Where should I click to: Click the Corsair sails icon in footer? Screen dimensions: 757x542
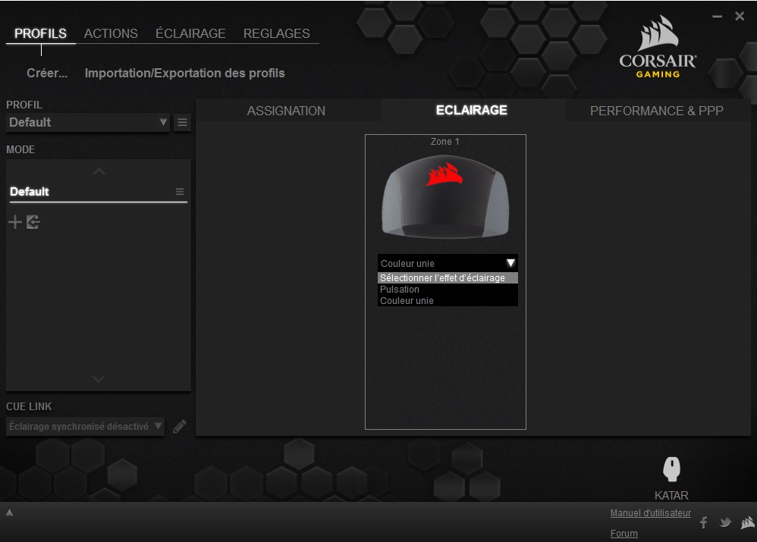coord(747,522)
